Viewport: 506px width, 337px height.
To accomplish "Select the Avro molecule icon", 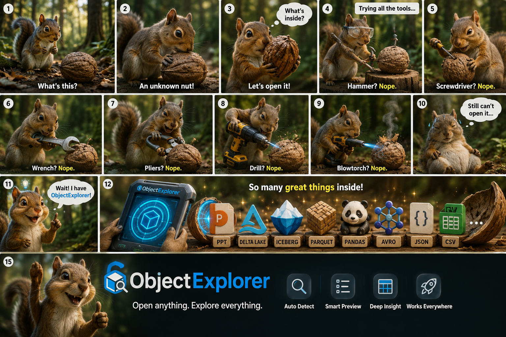I will [389, 218].
